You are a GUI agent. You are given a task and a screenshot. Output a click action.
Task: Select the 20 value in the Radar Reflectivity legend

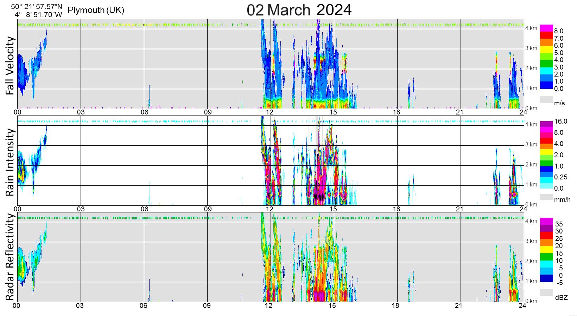tap(559, 246)
